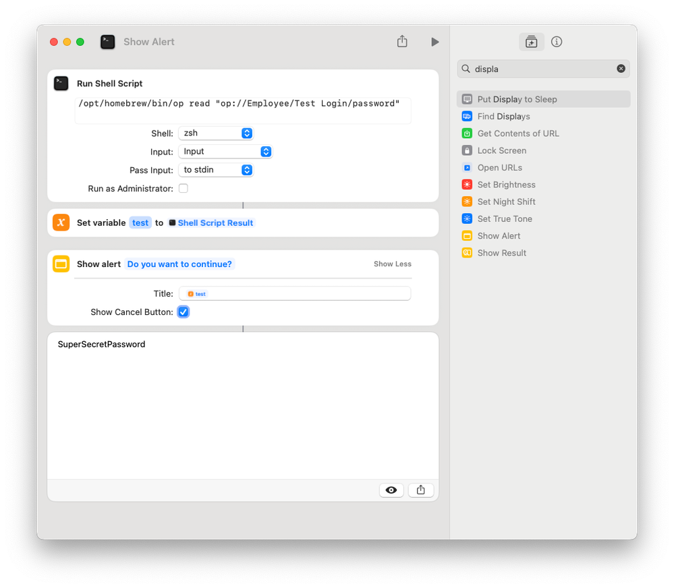Click the Show Alert icon in the sidebar list
674x588 pixels.
pyautogui.click(x=467, y=236)
